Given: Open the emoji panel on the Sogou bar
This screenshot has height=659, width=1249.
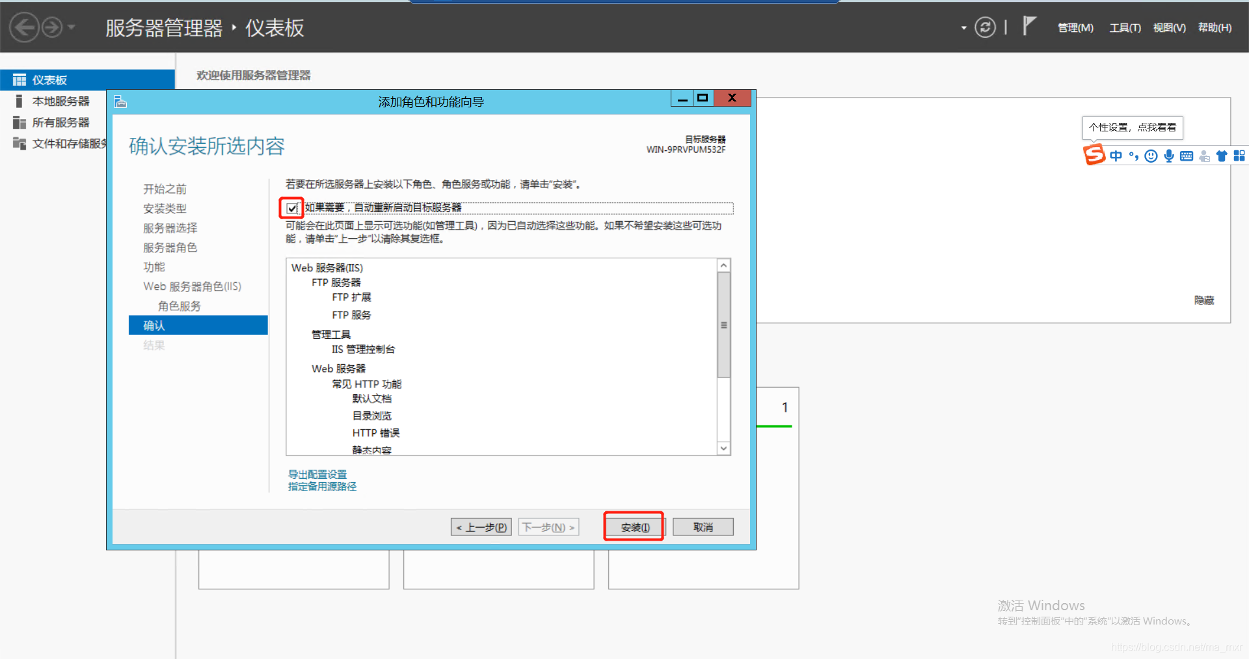Looking at the screenshot, I should 1150,155.
